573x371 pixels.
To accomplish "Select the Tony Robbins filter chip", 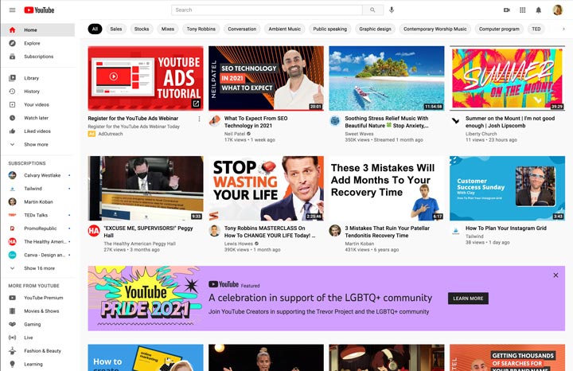I will 201,29.
